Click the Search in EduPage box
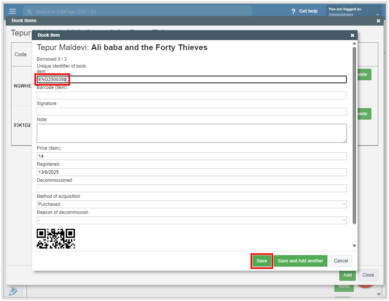The width and height of the screenshot is (389, 301). tap(138, 12)
